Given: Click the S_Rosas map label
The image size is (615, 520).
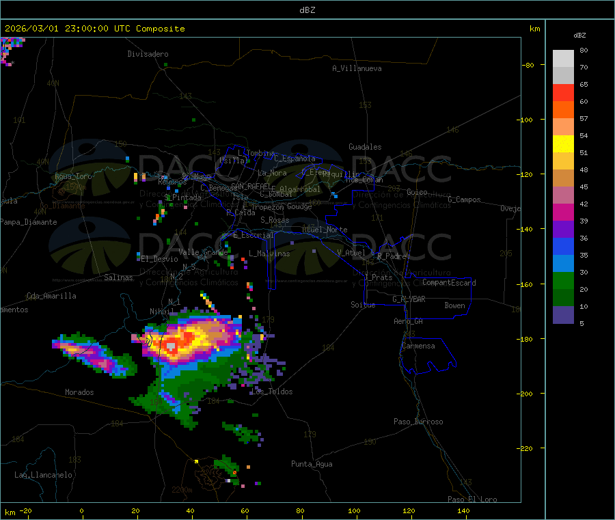Looking at the screenshot, I should tap(275, 220).
